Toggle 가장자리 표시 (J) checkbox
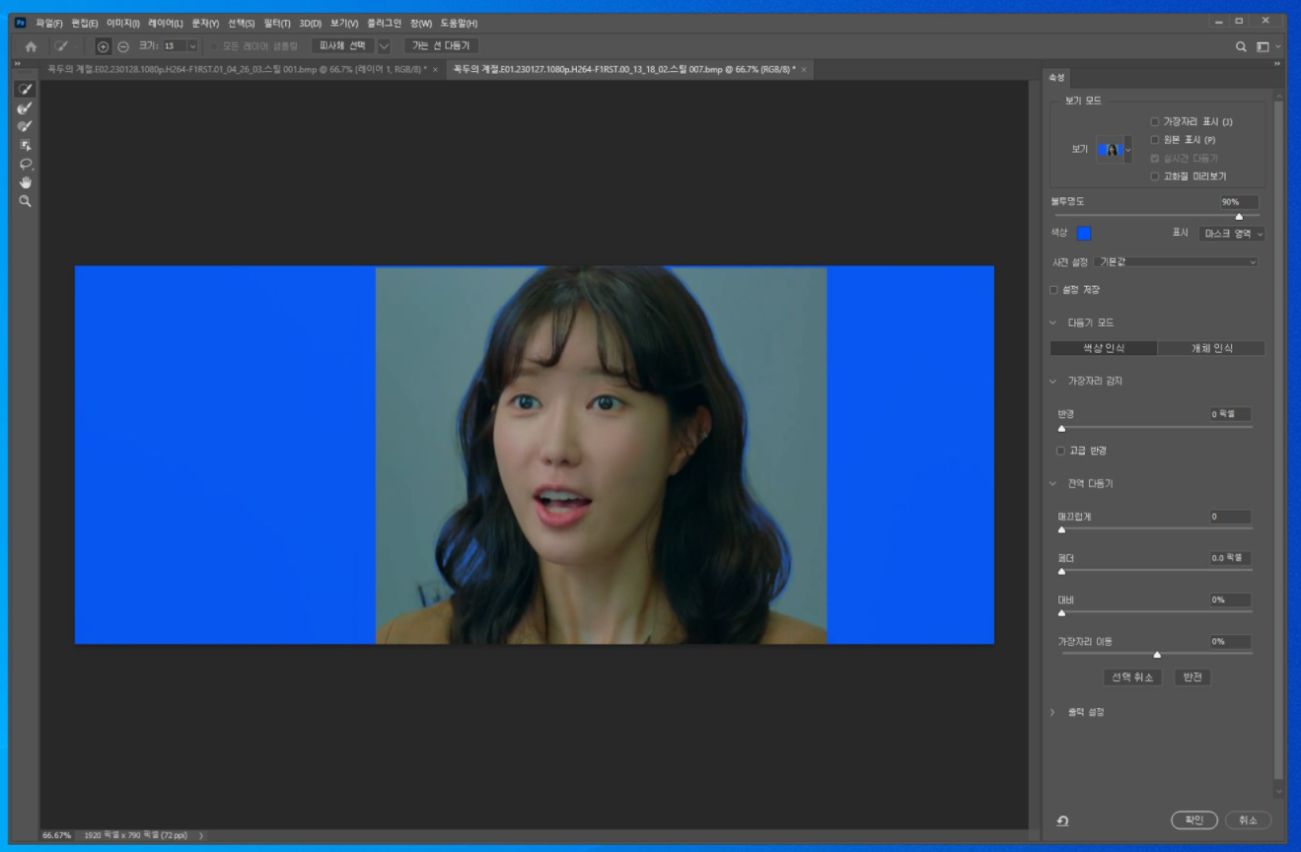 pos(1155,121)
